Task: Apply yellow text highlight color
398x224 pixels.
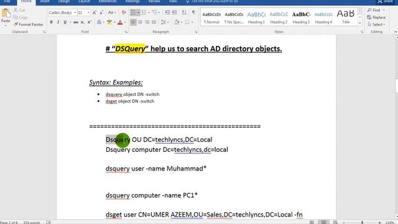Action: coord(109,22)
